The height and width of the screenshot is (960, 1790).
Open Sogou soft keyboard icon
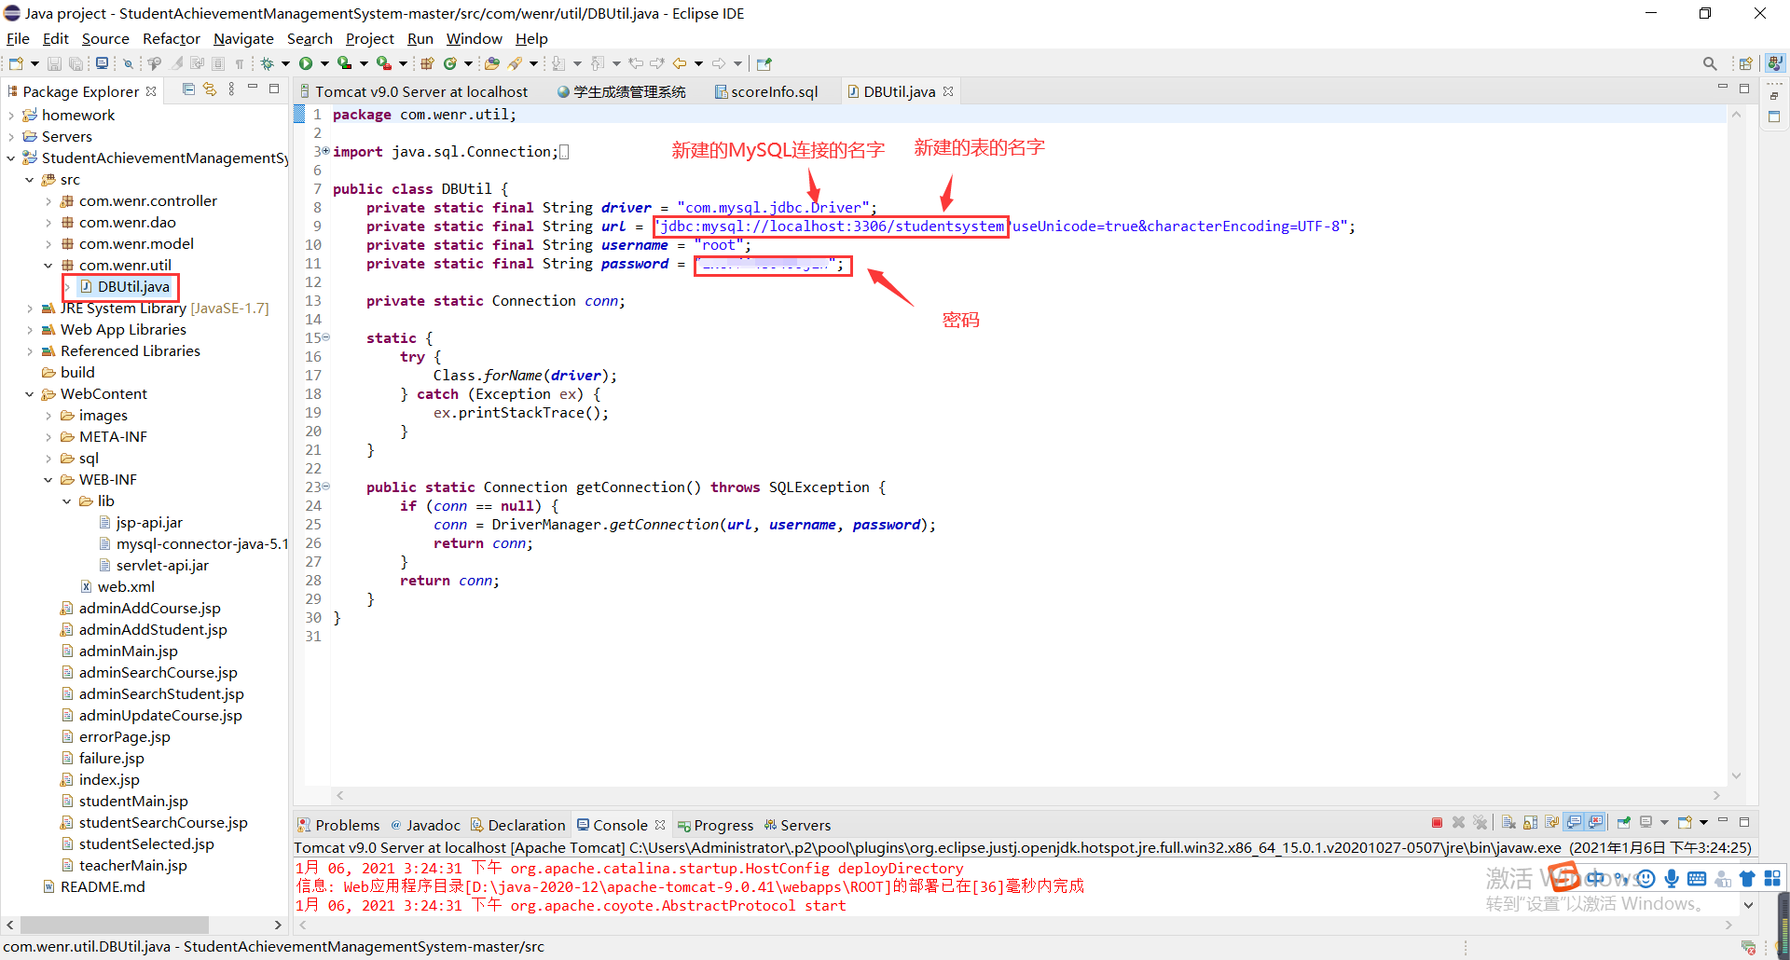[1697, 878]
